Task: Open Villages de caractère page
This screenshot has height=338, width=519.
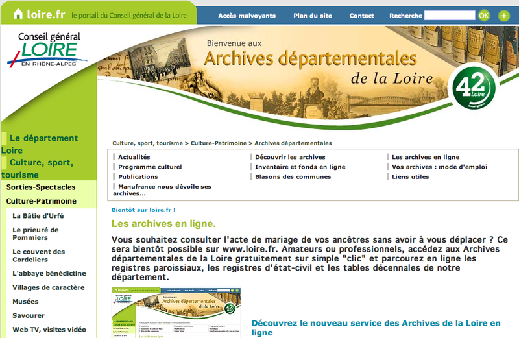Action: click(x=48, y=287)
